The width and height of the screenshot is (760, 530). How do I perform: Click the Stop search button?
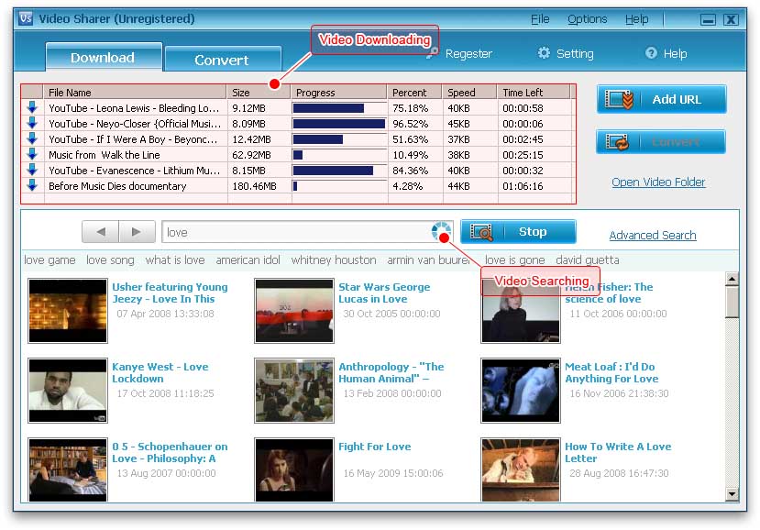[x=518, y=232]
